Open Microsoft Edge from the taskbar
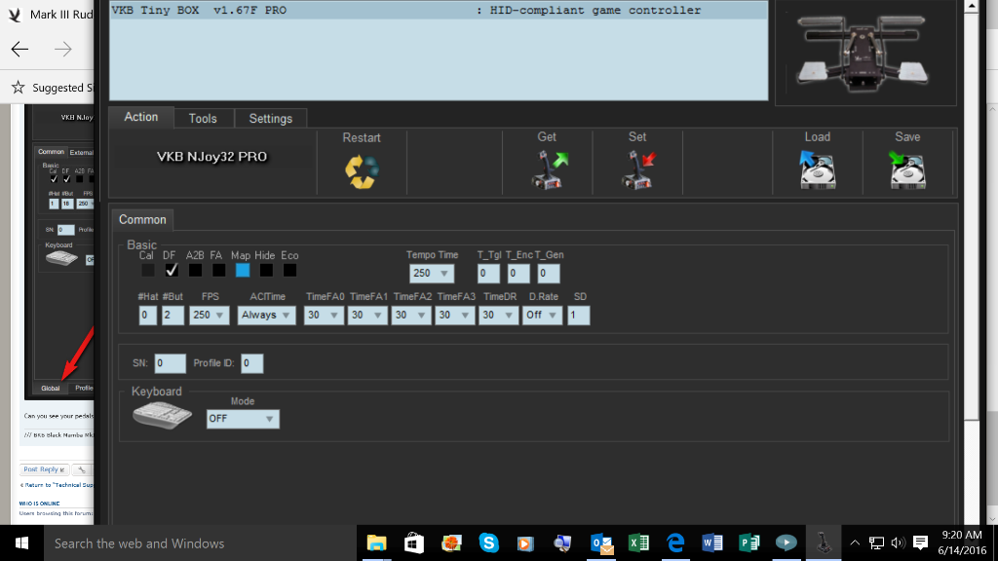The image size is (998, 561). 675,543
